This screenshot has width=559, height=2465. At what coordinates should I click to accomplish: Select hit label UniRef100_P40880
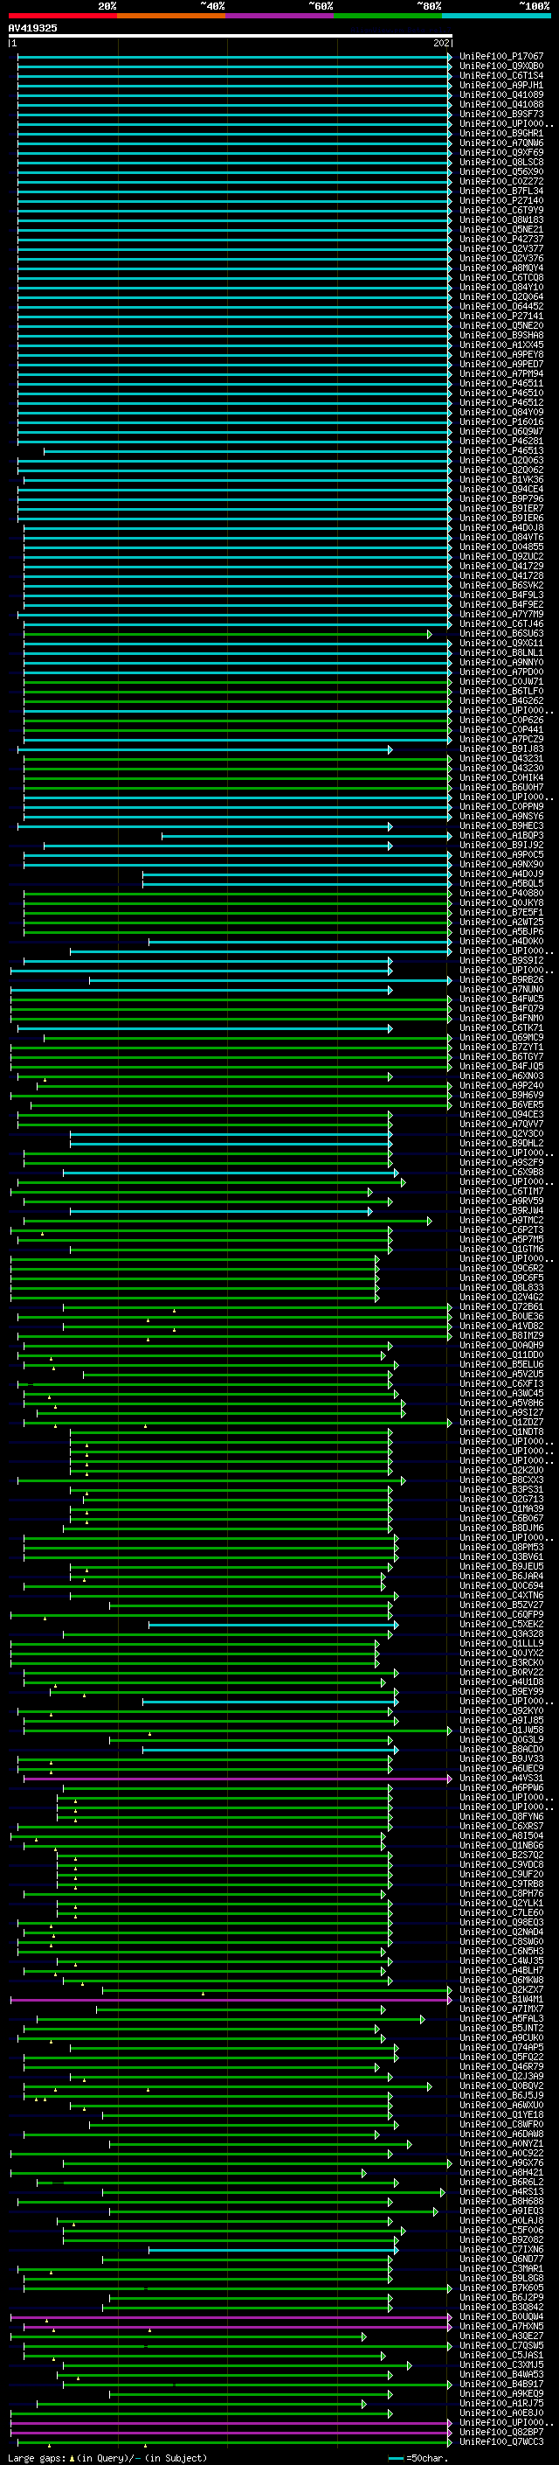[501, 893]
